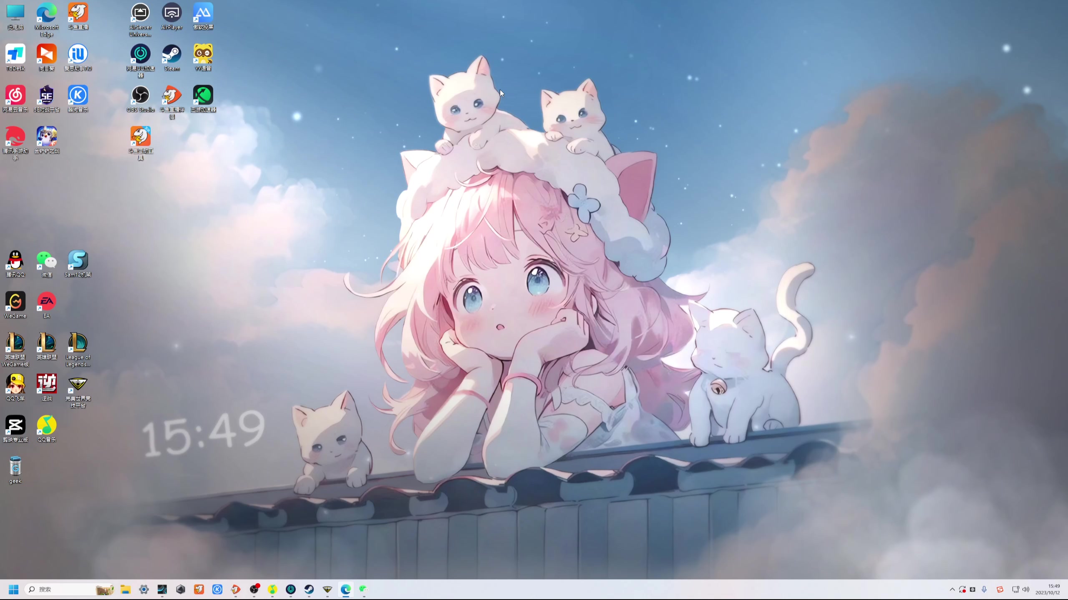Viewport: 1068px width, 600px height.
Task: Select the YY语音 desktop shortcut
Action: (x=203, y=58)
